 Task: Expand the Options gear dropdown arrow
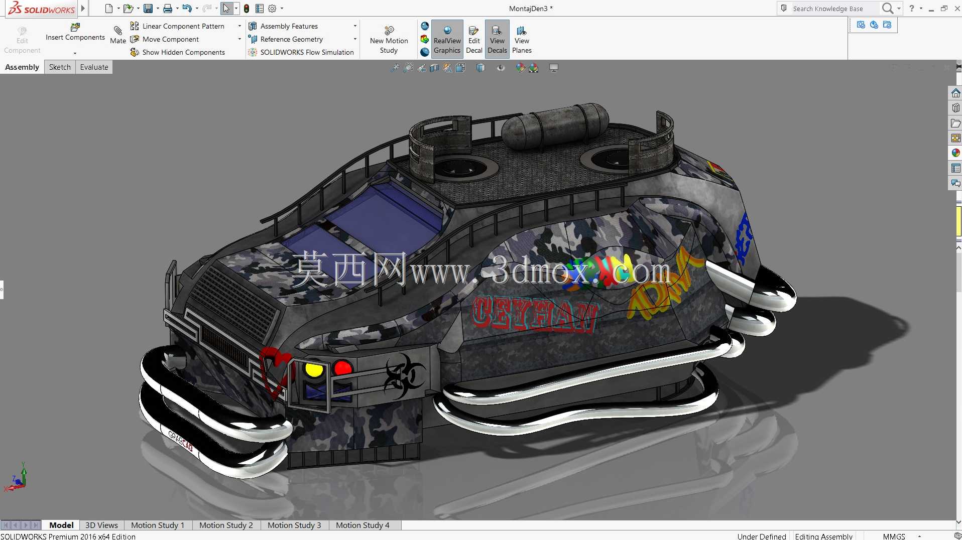[x=282, y=9]
